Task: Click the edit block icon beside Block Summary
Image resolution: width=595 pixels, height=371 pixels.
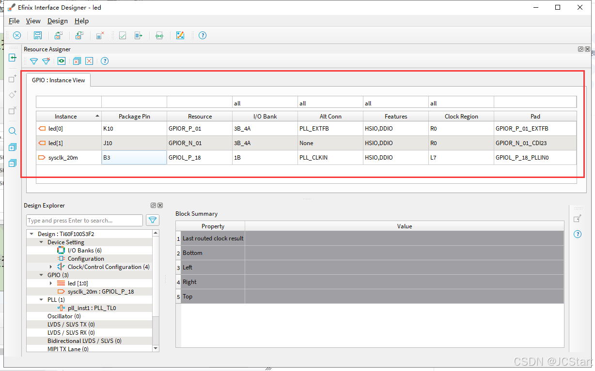Action: [578, 219]
